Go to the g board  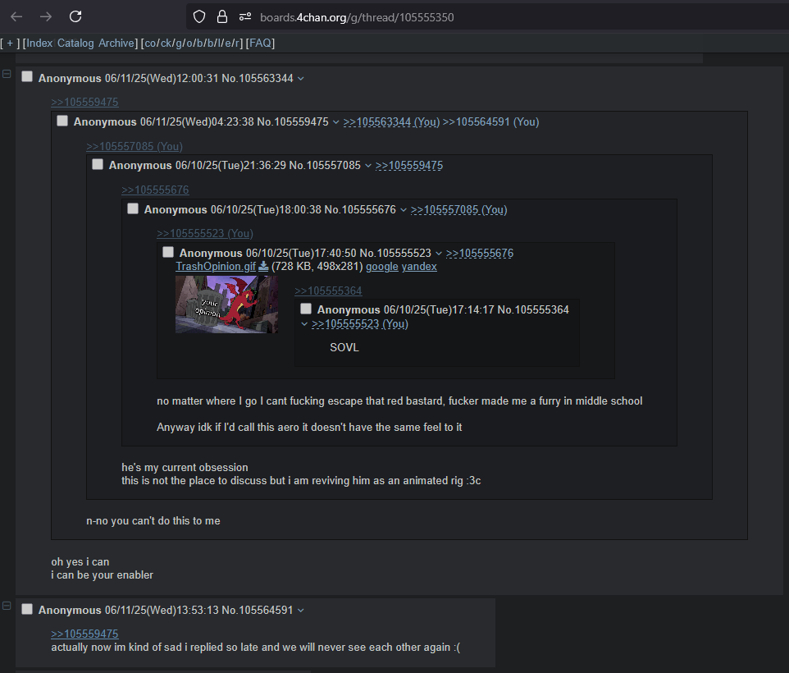(179, 43)
